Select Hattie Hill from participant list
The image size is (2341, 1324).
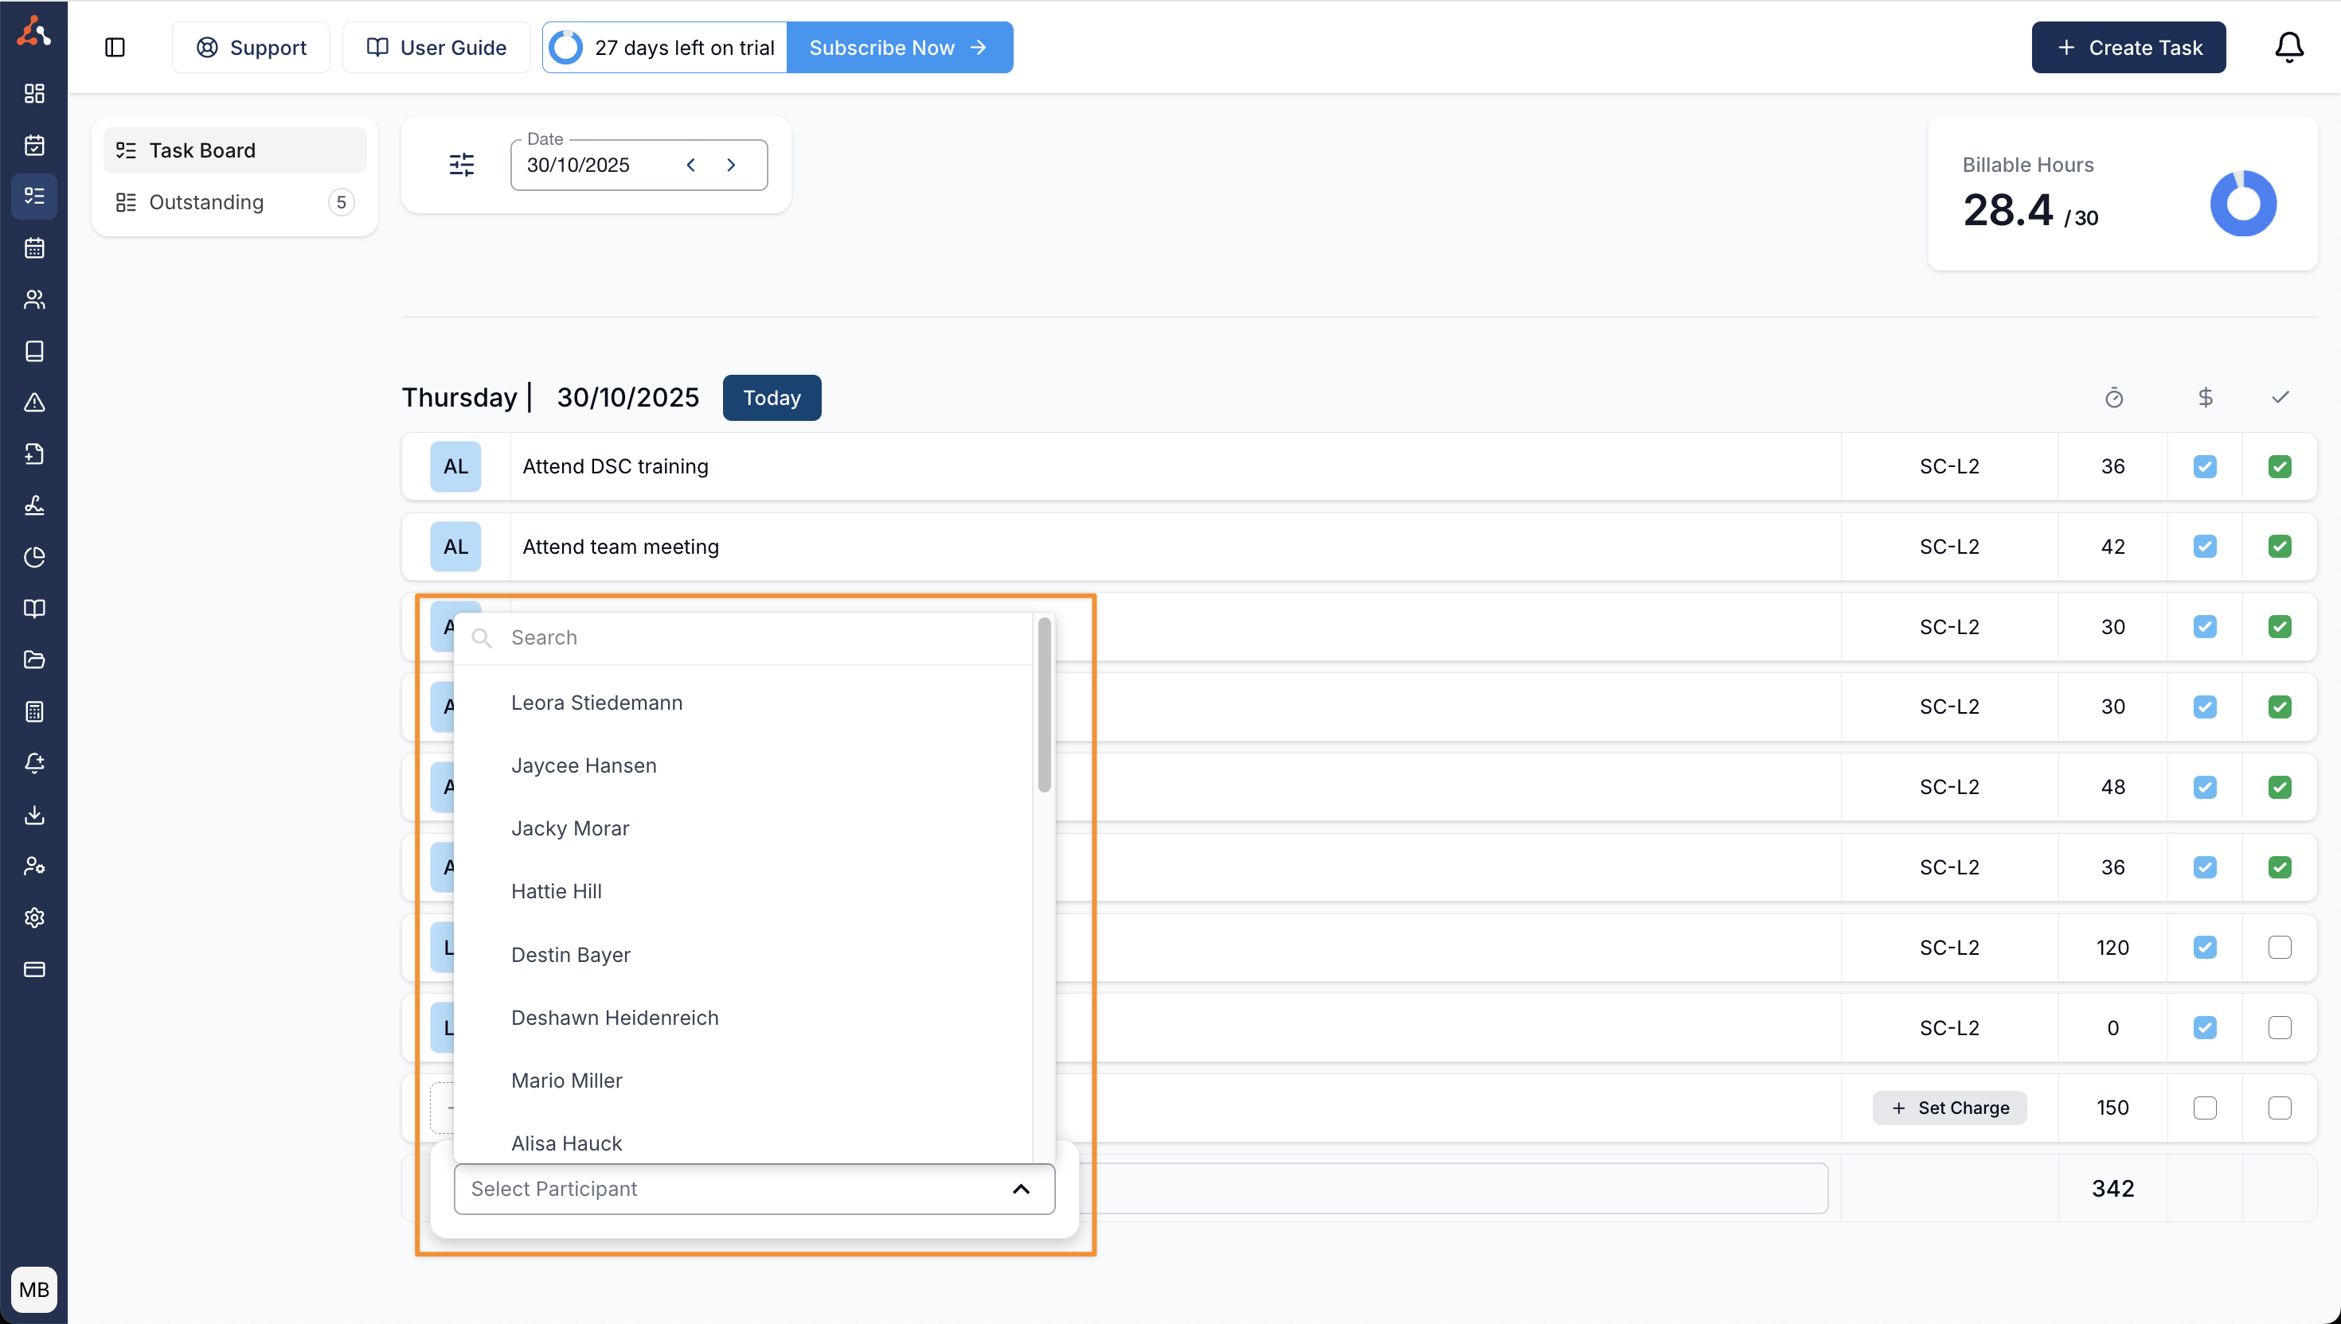(556, 891)
